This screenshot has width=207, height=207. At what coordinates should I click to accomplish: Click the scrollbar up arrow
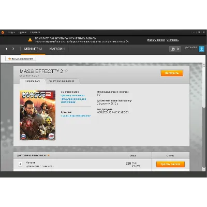click(x=204, y=64)
